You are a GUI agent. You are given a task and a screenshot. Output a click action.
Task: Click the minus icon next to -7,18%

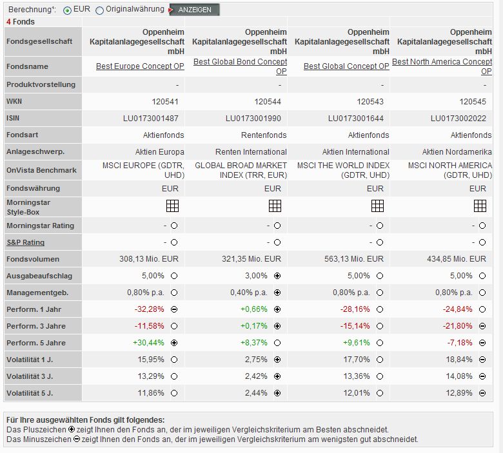tap(482, 343)
